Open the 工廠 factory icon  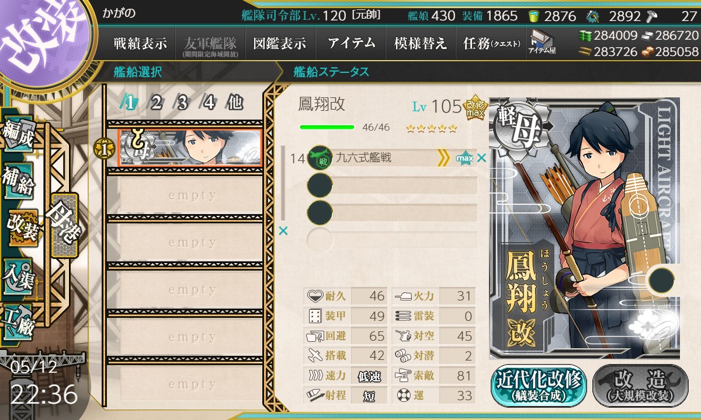19,321
